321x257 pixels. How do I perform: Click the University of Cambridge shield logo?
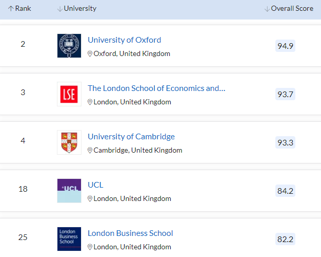[69, 142]
